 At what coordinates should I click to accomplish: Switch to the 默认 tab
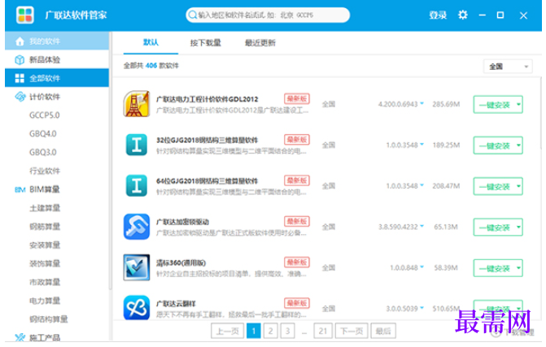pos(151,42)
